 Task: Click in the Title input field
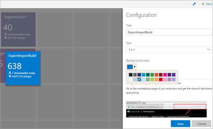click(169, 32)
